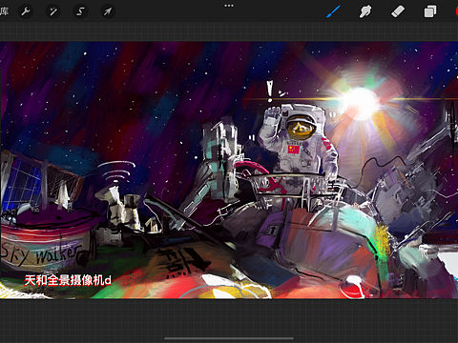Select the Brush tool

[333, 11]
